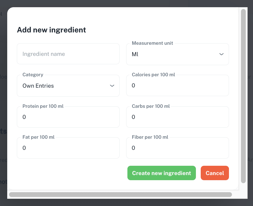Click the Add new ingredient heading
The height and width of the screenshot is (206, 253).
51,30
